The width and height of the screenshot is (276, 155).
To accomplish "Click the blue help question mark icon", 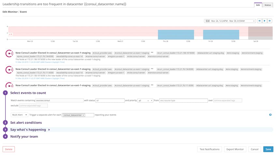I will point(270,115).
